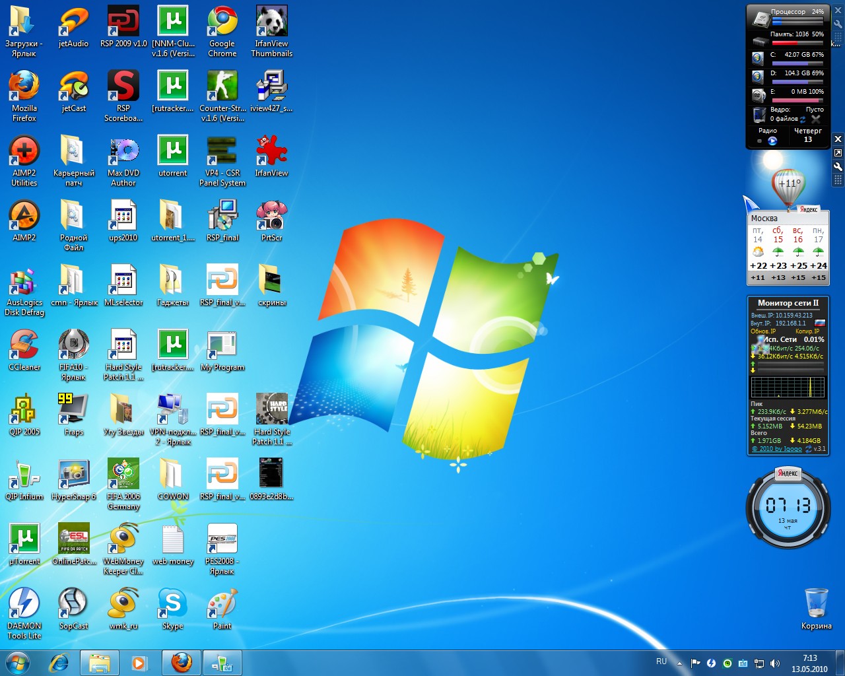The height and width of the screenshot is (676, 845).
Task: Open the AIMP2 Utilities icon
Action: coord(24,160)
